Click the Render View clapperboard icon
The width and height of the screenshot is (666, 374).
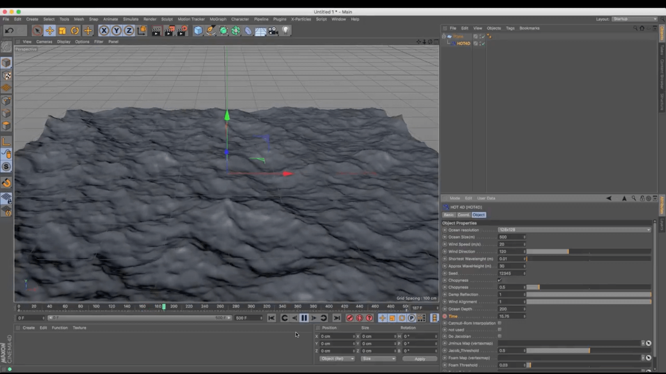click(x=156, y=31)
